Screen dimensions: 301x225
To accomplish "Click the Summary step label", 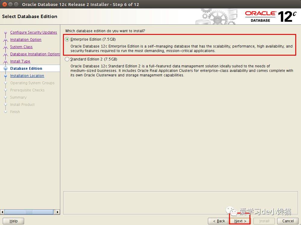I will coord(18,97).
